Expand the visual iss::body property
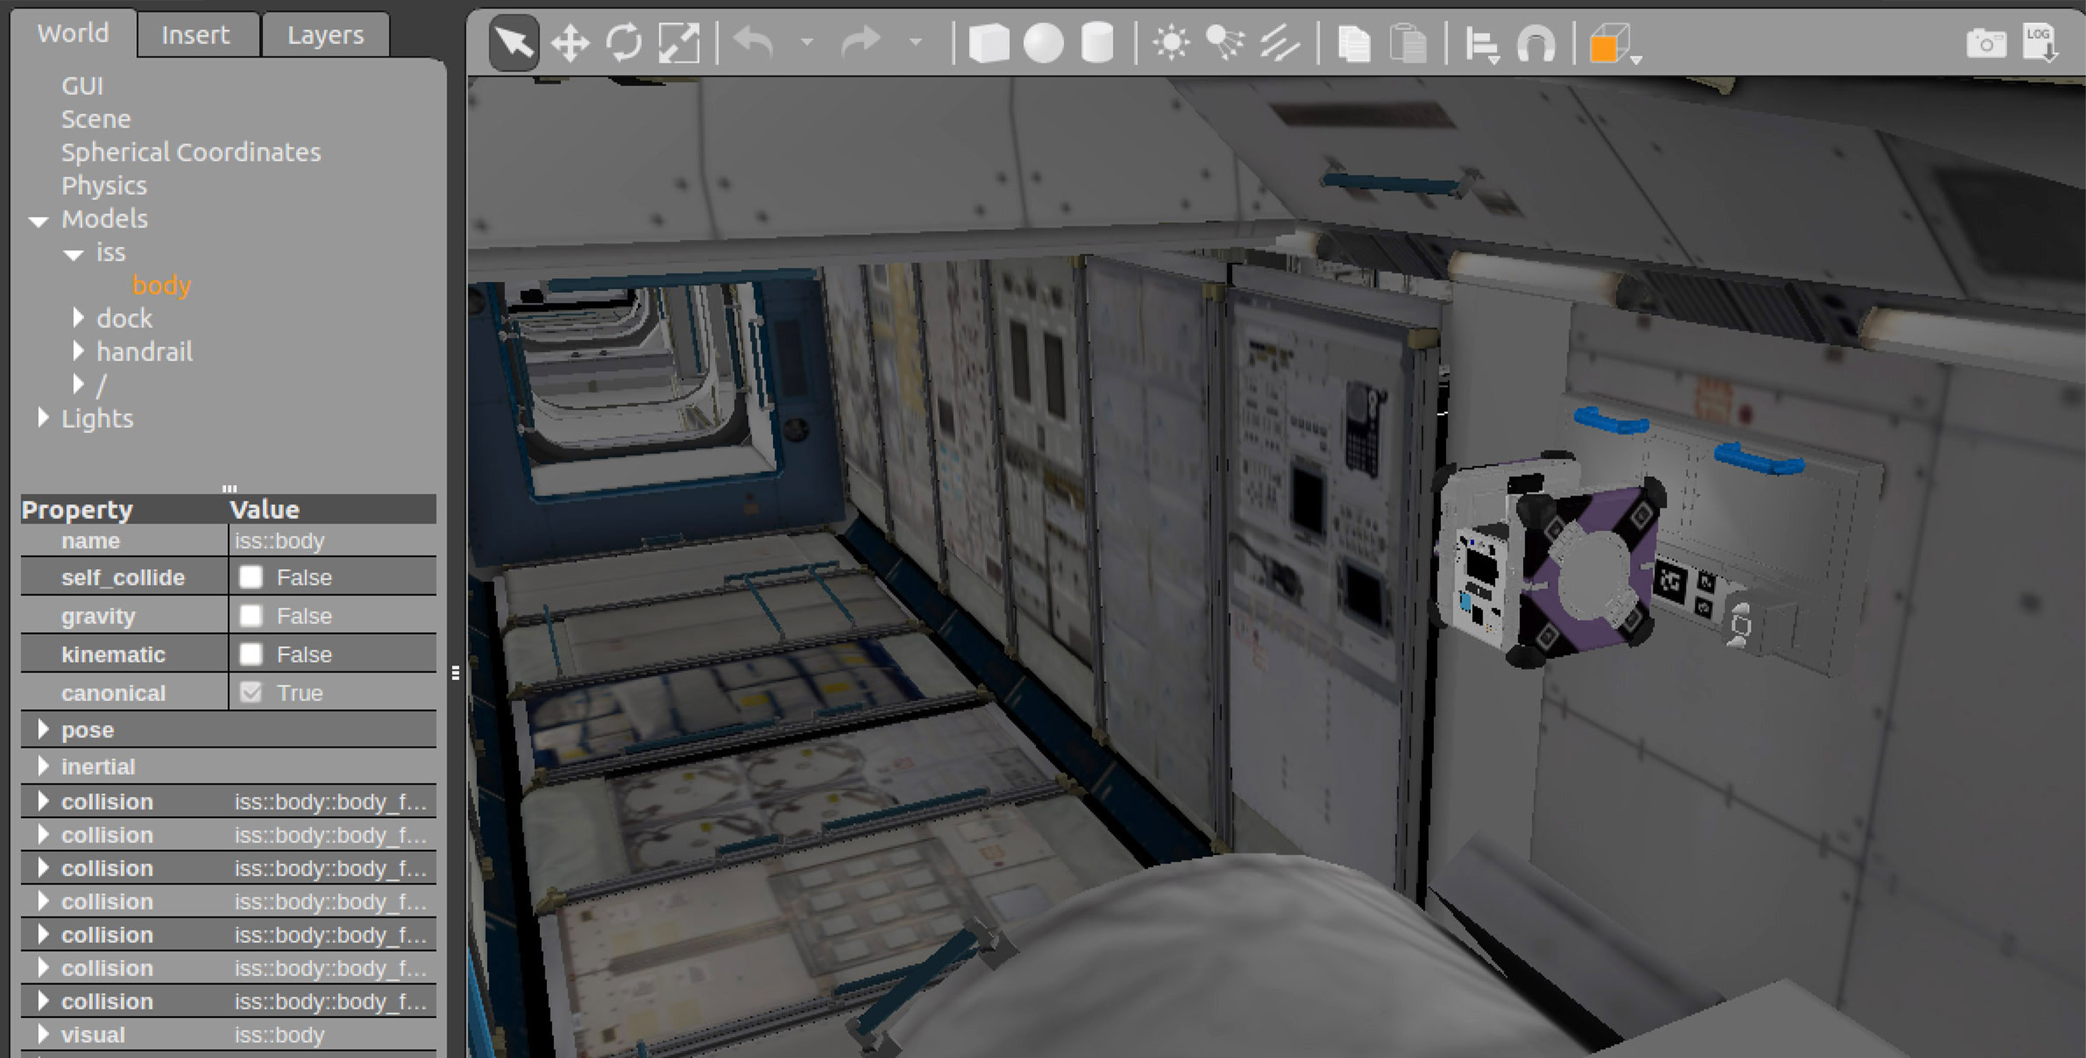Image resolution: width=2086 pixels, height=1058 pixels. click(x=43, y=1035)
